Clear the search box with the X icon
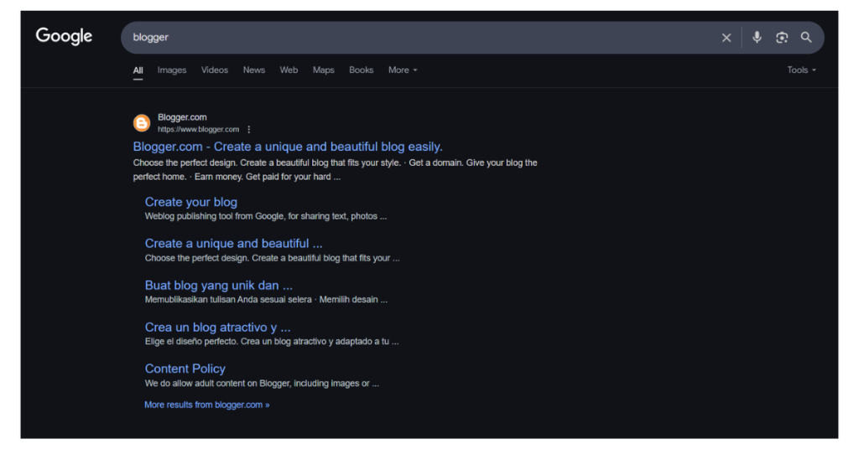Screen dimensions: 859x449 click(x=726, y=37)
